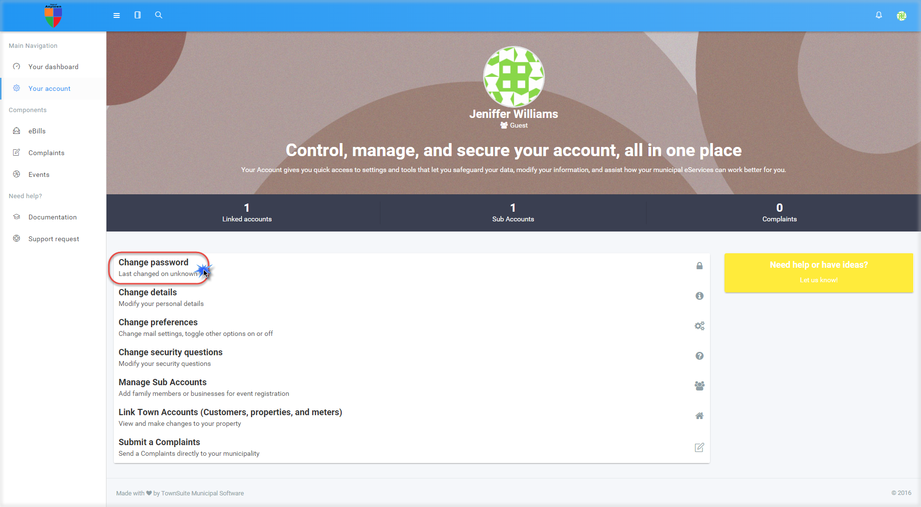Click 'View and make changes to your property'
The height and width of the screenshot is (507, 921).
(180, 423)
